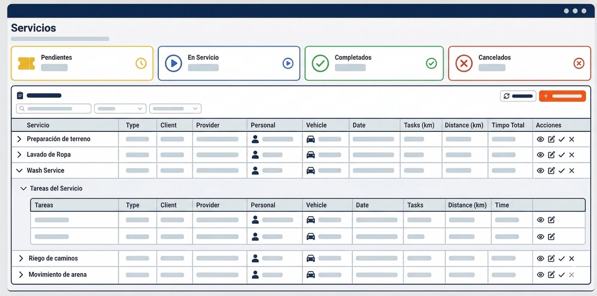Edit the Preparación de terreno service

551,139
